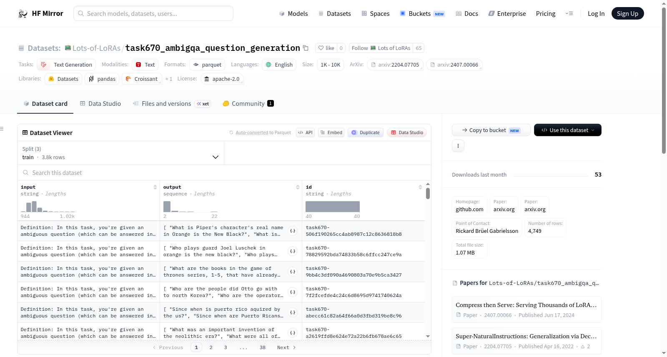Select the id lengths histogram bar
Screen dimensions: 667x357
333,207
